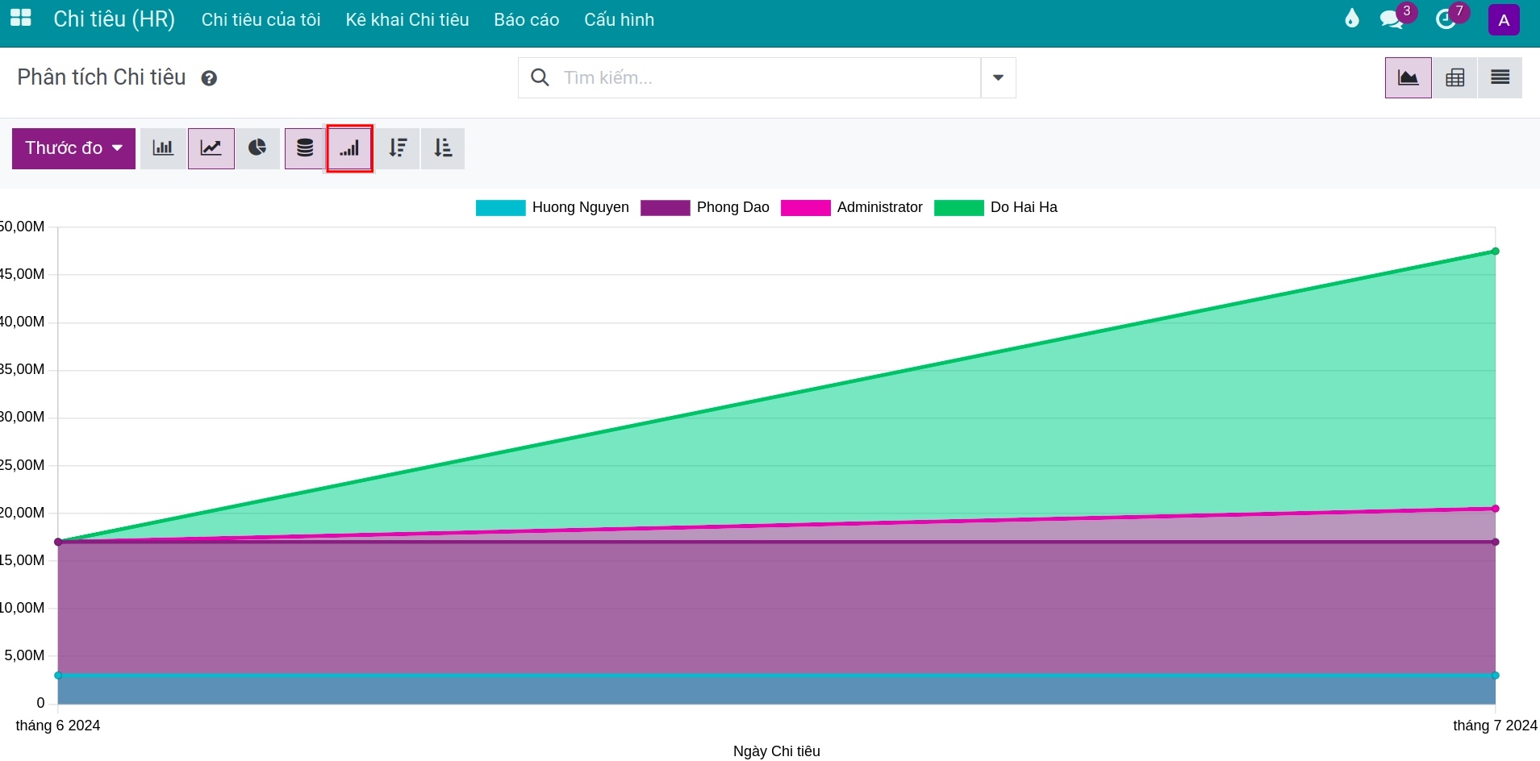Image resolution: width=1540 pixels, height=761 pixels.
Task: Sort chart in descending order
Action: (x=398, y=148)
